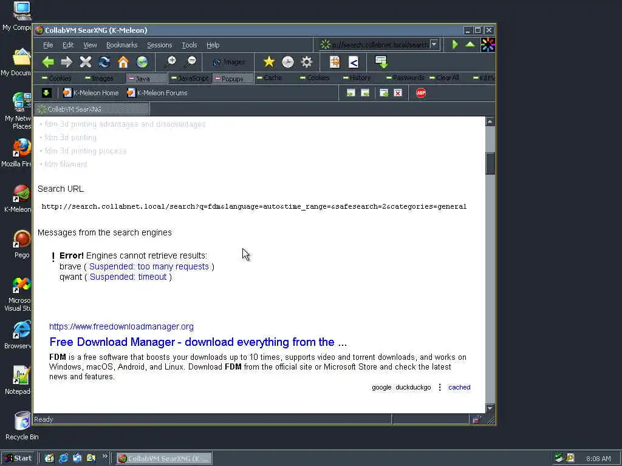Click the colorful throbber icon at top right
622x466 pixels.
(488, 45)
